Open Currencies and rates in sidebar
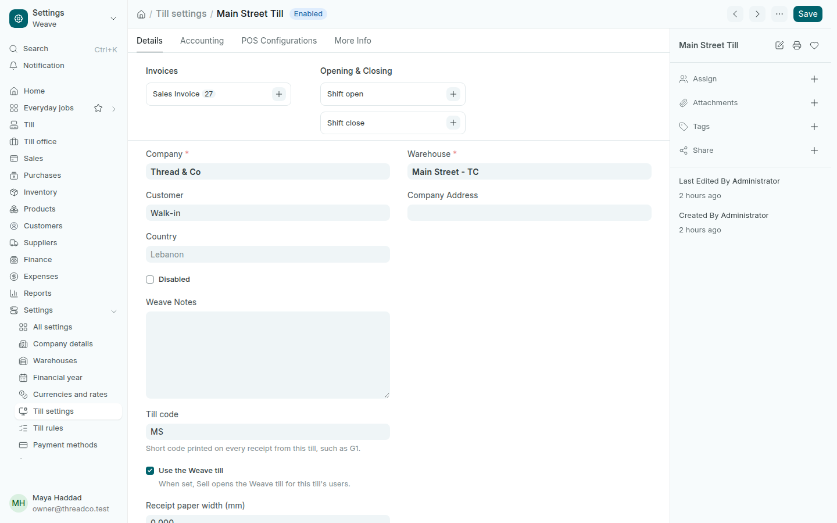This screenshot has height=523, width=837. 68,395
